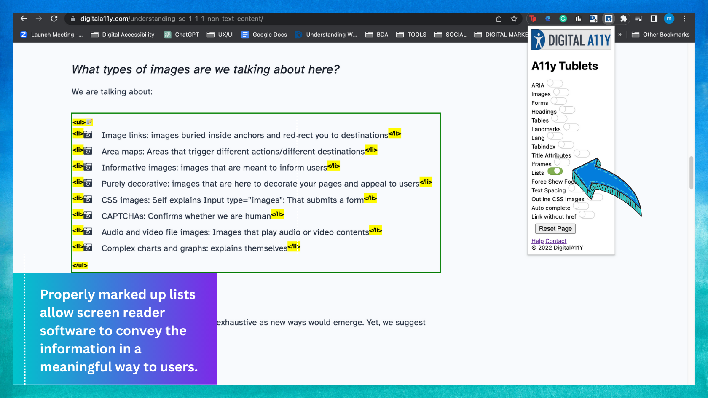Screen dimensions: 708x398
Task: Enable the ARIA toggle
Action: (554, 83)
